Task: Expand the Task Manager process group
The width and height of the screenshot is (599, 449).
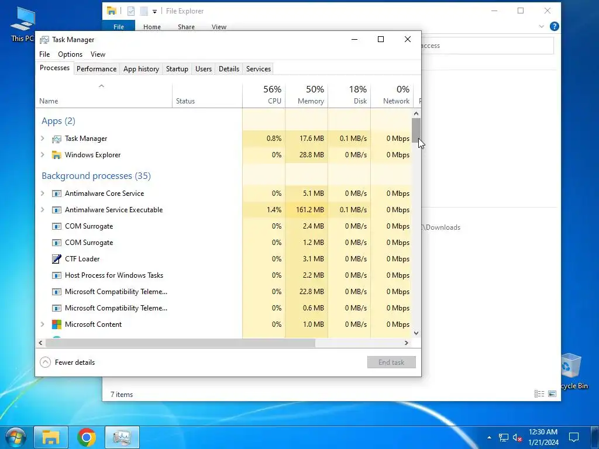Action: pos(42,138)
